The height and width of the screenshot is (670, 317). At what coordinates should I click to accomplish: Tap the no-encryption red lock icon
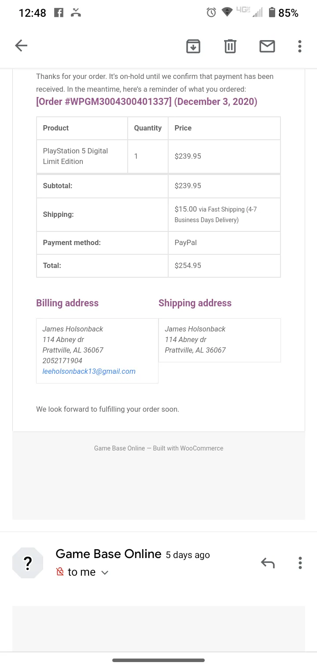click(60, 572)
